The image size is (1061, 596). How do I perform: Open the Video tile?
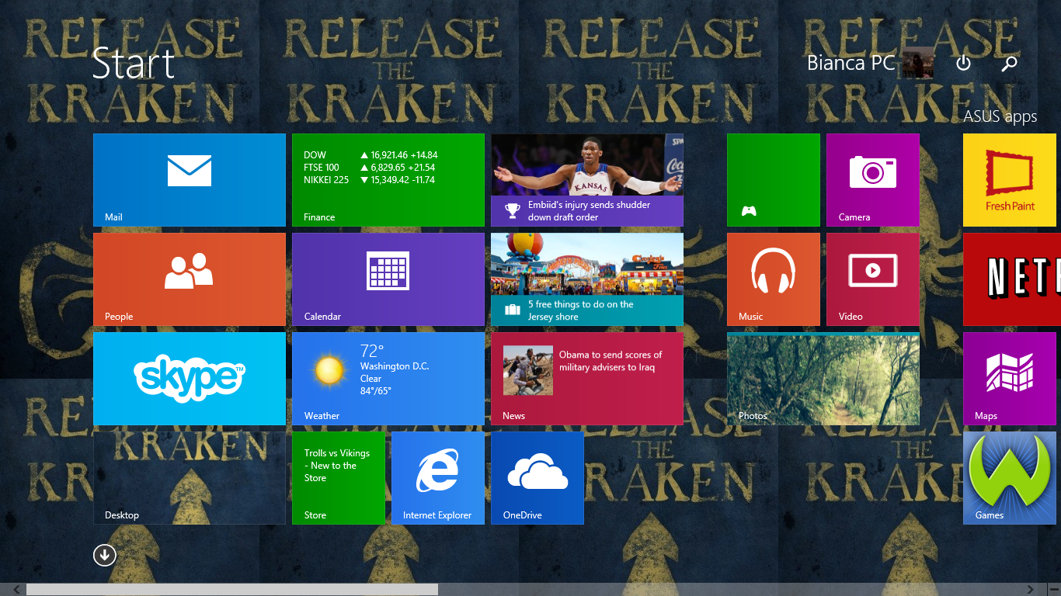coord(873,279)
